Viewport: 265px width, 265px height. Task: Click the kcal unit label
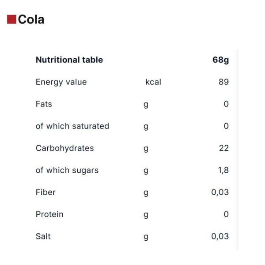(153, 82)
